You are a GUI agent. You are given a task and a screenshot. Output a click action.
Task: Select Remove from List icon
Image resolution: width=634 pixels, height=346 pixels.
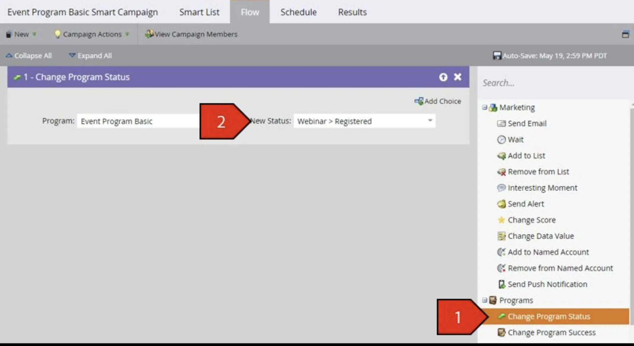pos(501,172)
